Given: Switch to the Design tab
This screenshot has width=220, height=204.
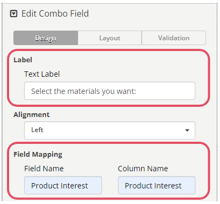Looking at the screenshot, I should point(46,38).
